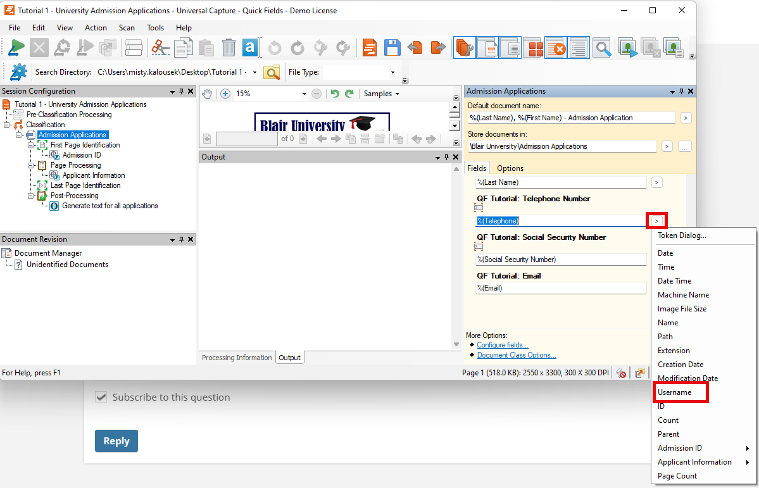Open the File Type dropdown
Image resolution: width=759 pixels, height=488 pixels.
[x=392, y=72]
